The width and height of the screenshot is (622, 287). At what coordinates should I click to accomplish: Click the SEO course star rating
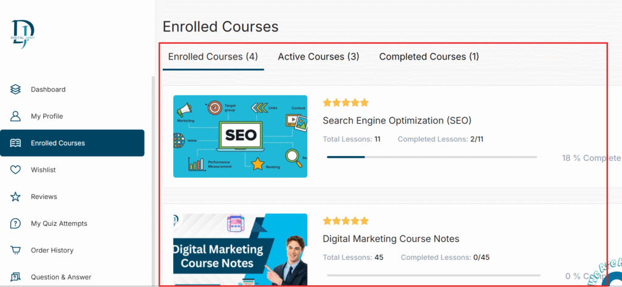click(346, 103)
